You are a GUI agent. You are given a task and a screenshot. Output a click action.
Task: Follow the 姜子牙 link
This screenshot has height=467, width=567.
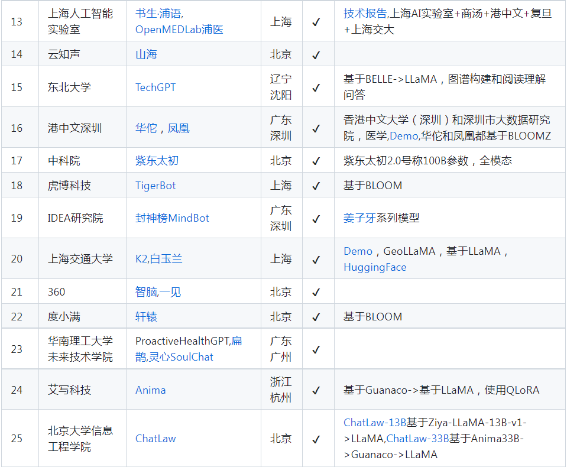(x=359, y=218)
